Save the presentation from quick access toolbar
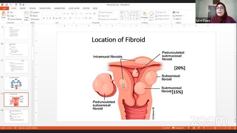Image resolution: width=237 pixels, height=133 pixels. coord(7,5)
